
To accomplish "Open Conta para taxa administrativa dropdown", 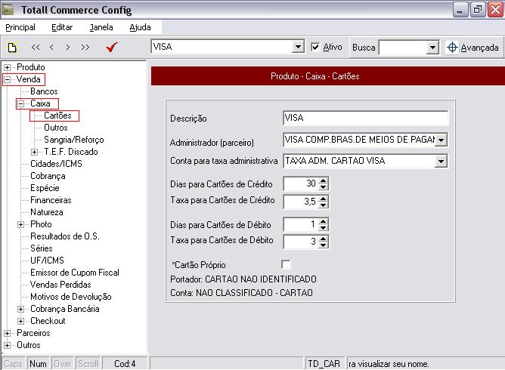I will (x=441, y=161).
